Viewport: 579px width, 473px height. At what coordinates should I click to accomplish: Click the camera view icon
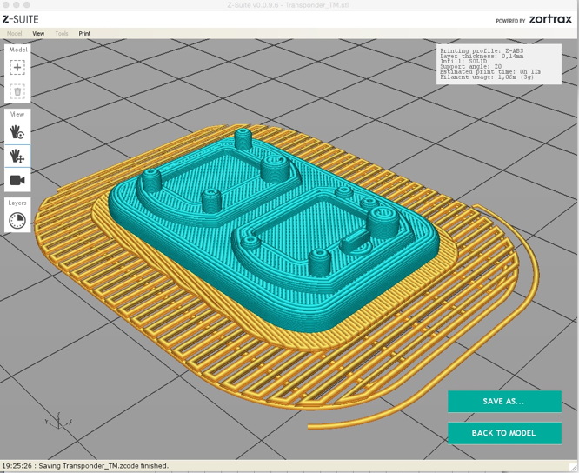(17, 180)
